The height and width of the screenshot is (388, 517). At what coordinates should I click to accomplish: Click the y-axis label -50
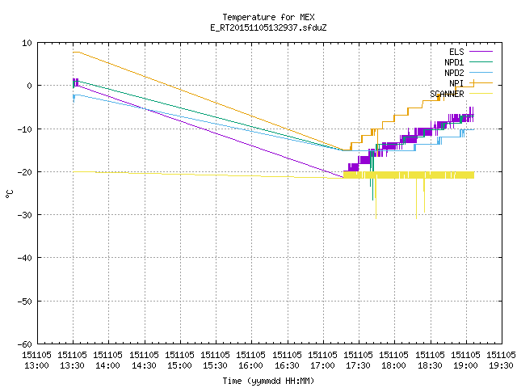[25, 302]
